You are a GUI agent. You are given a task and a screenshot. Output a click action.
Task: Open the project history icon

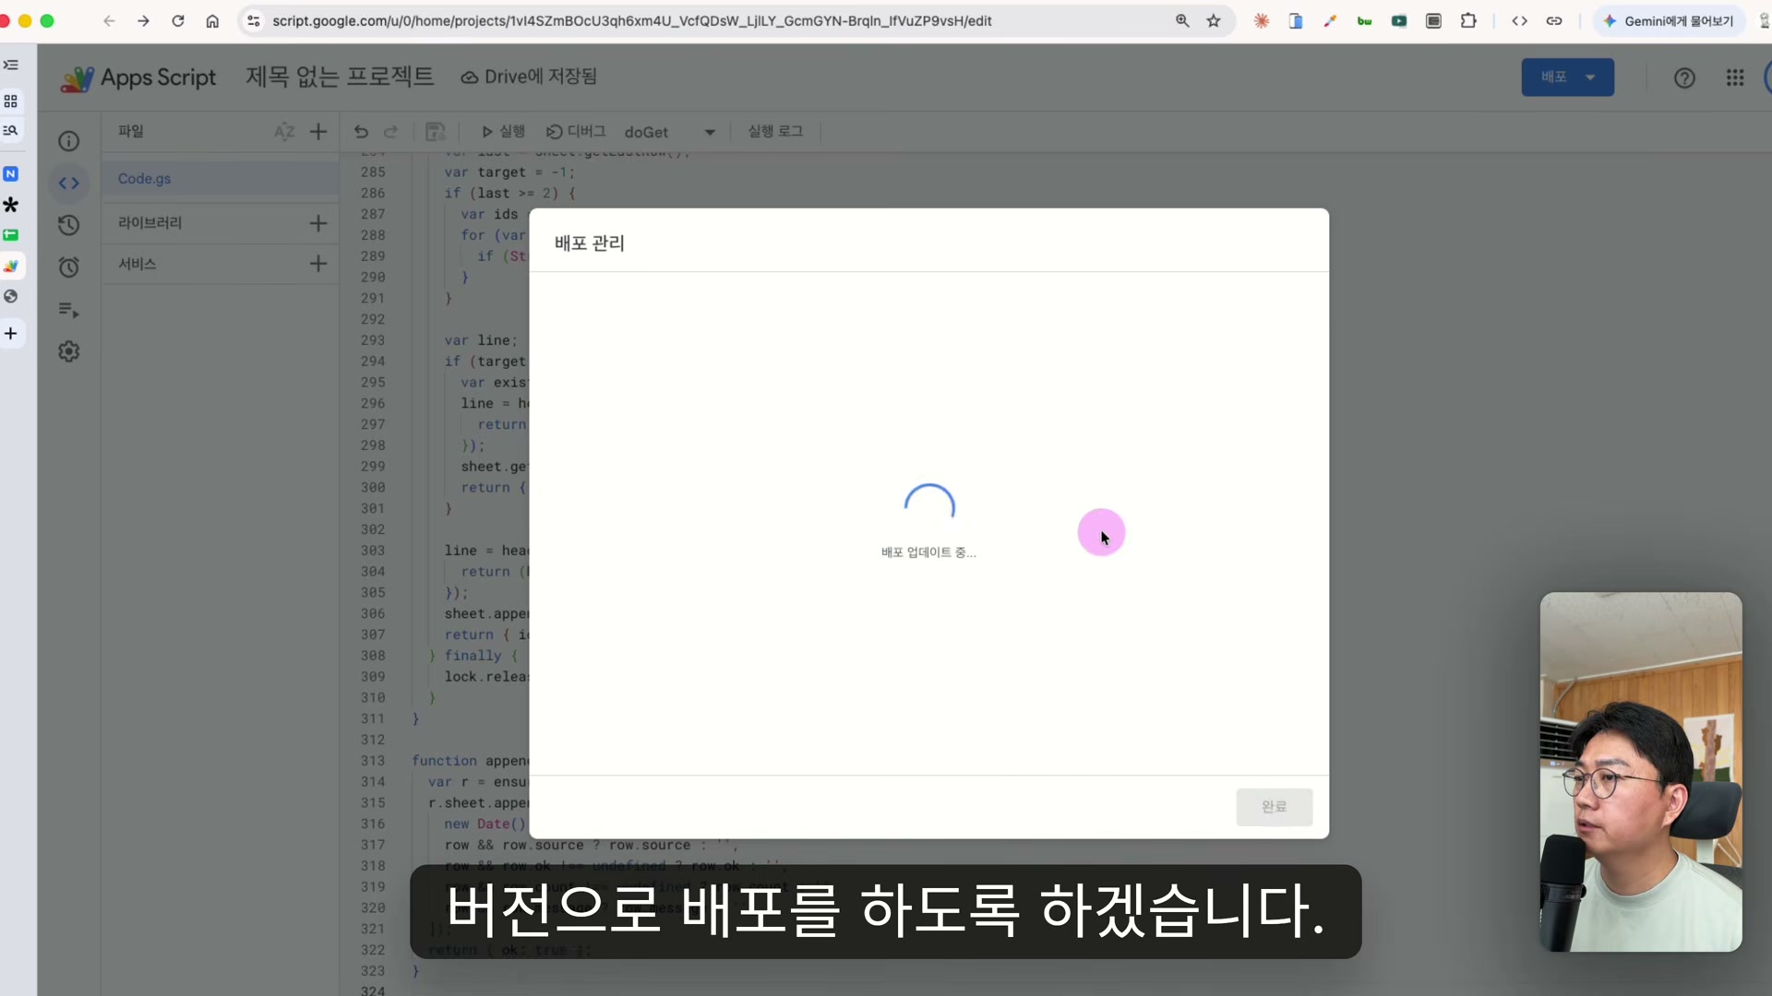(69, 225)
